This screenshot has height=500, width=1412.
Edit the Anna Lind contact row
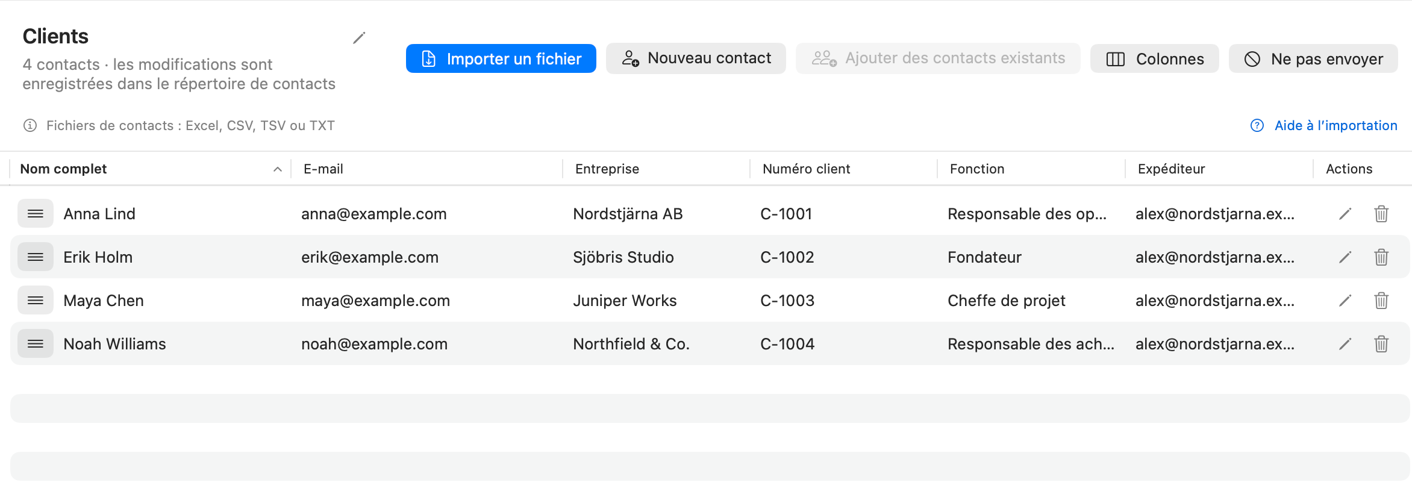click(x=1345, y=214)
